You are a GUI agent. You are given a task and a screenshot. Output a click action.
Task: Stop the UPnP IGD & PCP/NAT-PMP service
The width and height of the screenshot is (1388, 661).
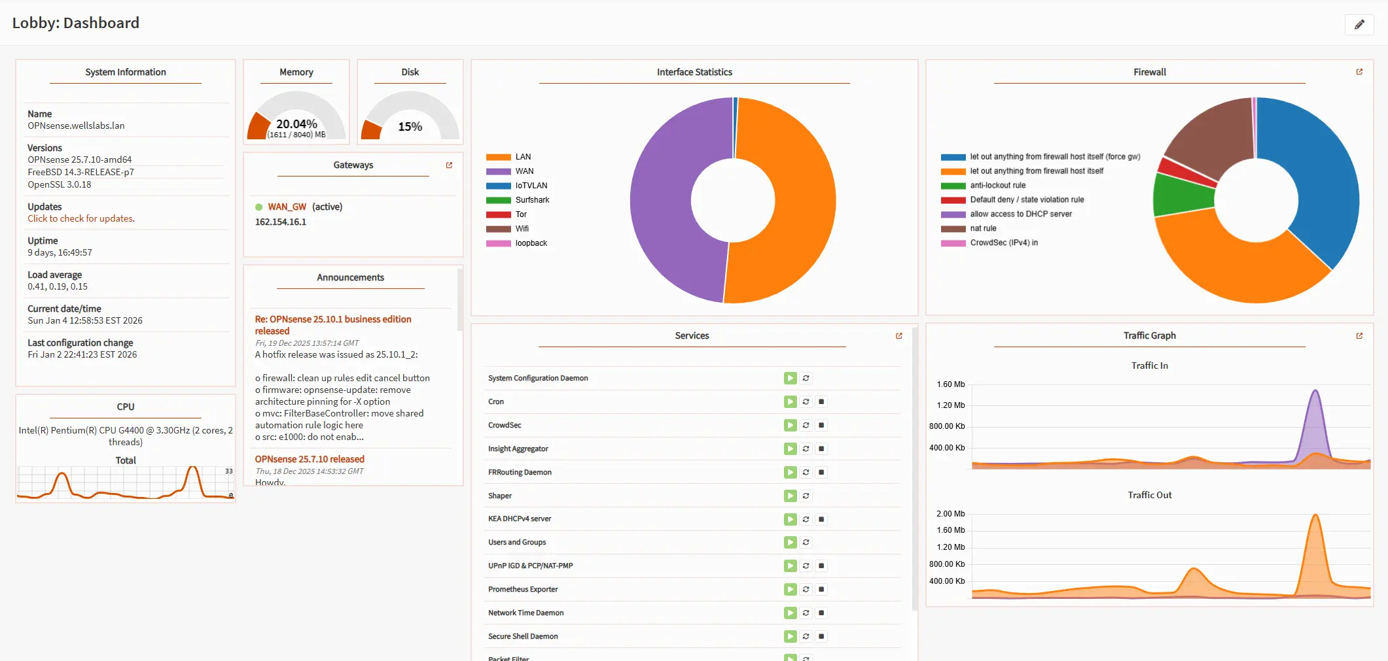pyautogui.click(x=821, y=566)
